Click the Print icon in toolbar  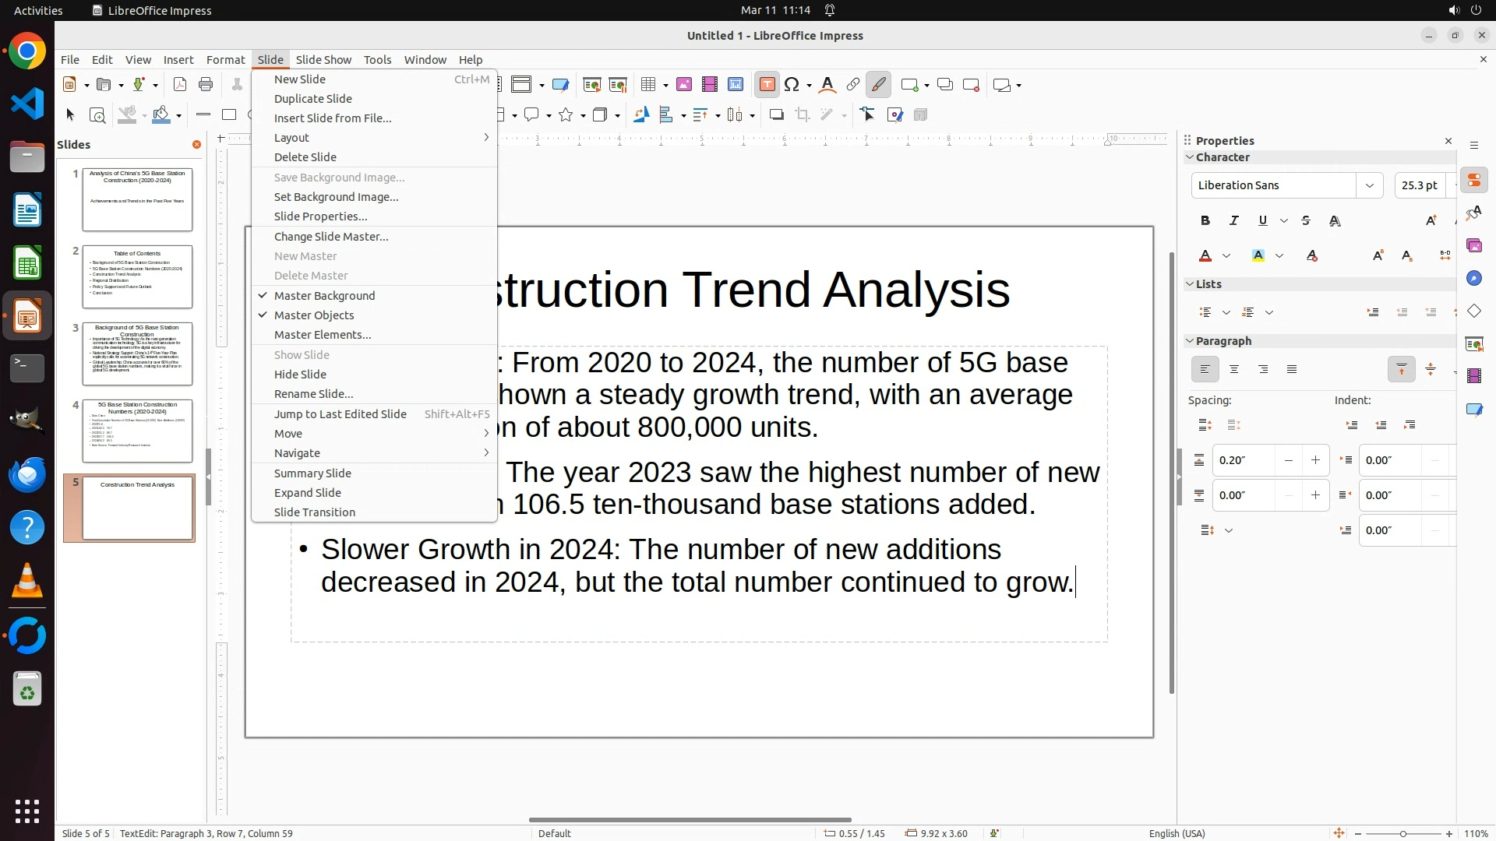[206, 85]
